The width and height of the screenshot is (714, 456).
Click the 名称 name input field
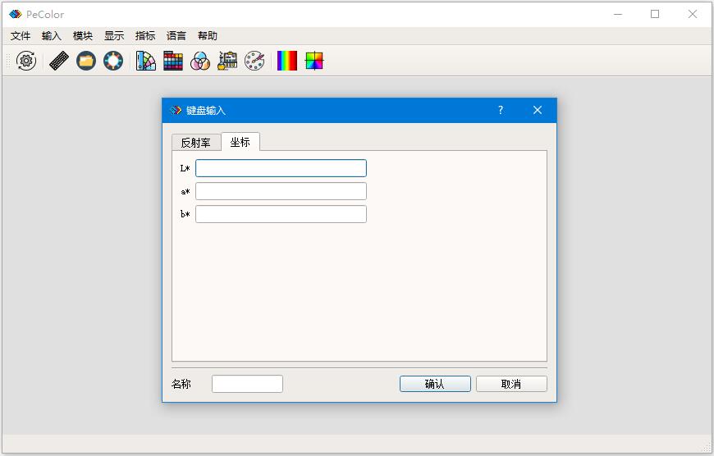[x=247, y=384]
